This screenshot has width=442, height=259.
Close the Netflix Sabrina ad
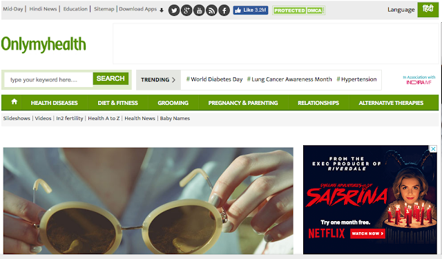tap(433, 148)
